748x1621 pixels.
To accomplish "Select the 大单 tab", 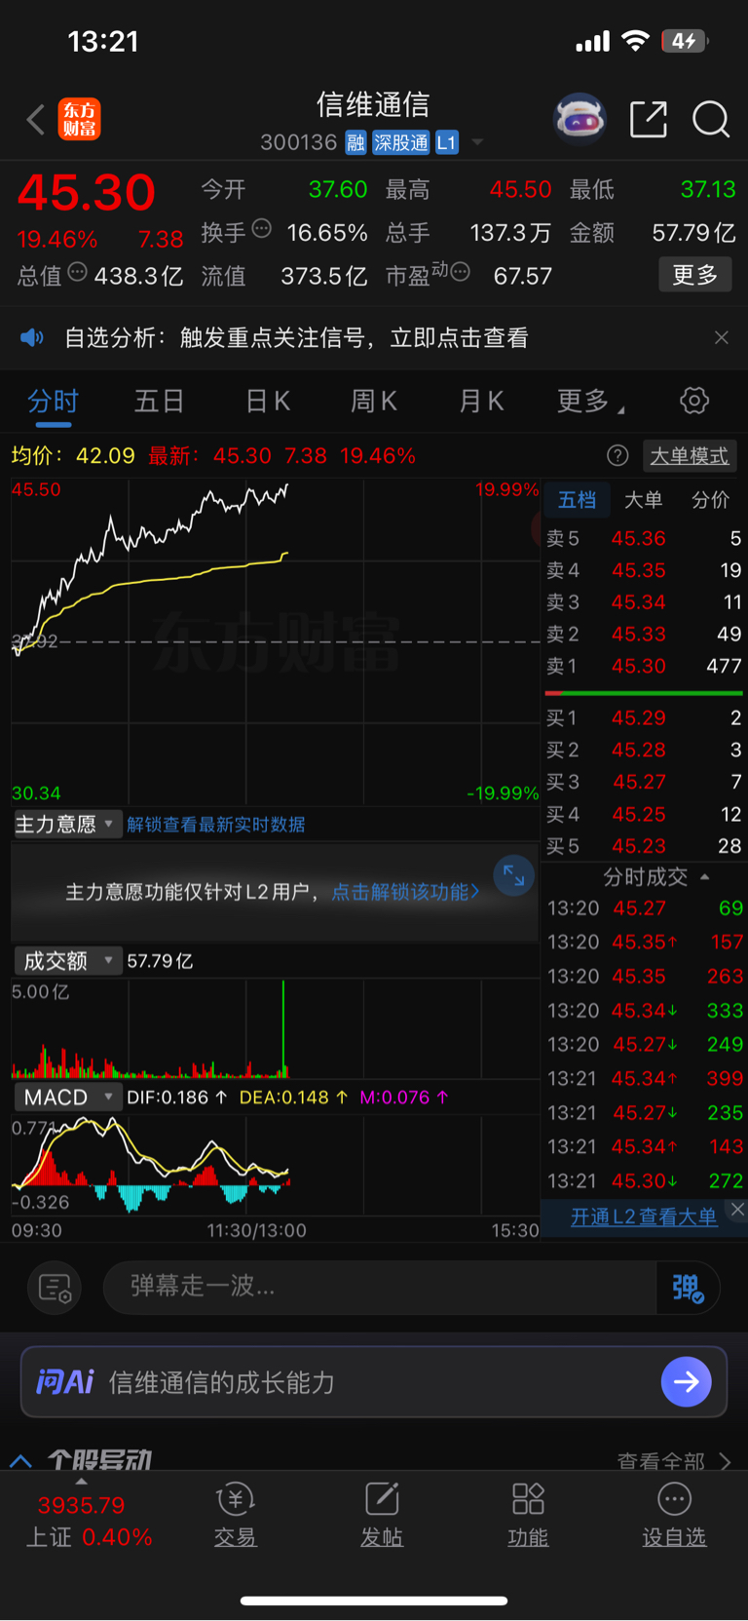I will click(x=643, y=499).
